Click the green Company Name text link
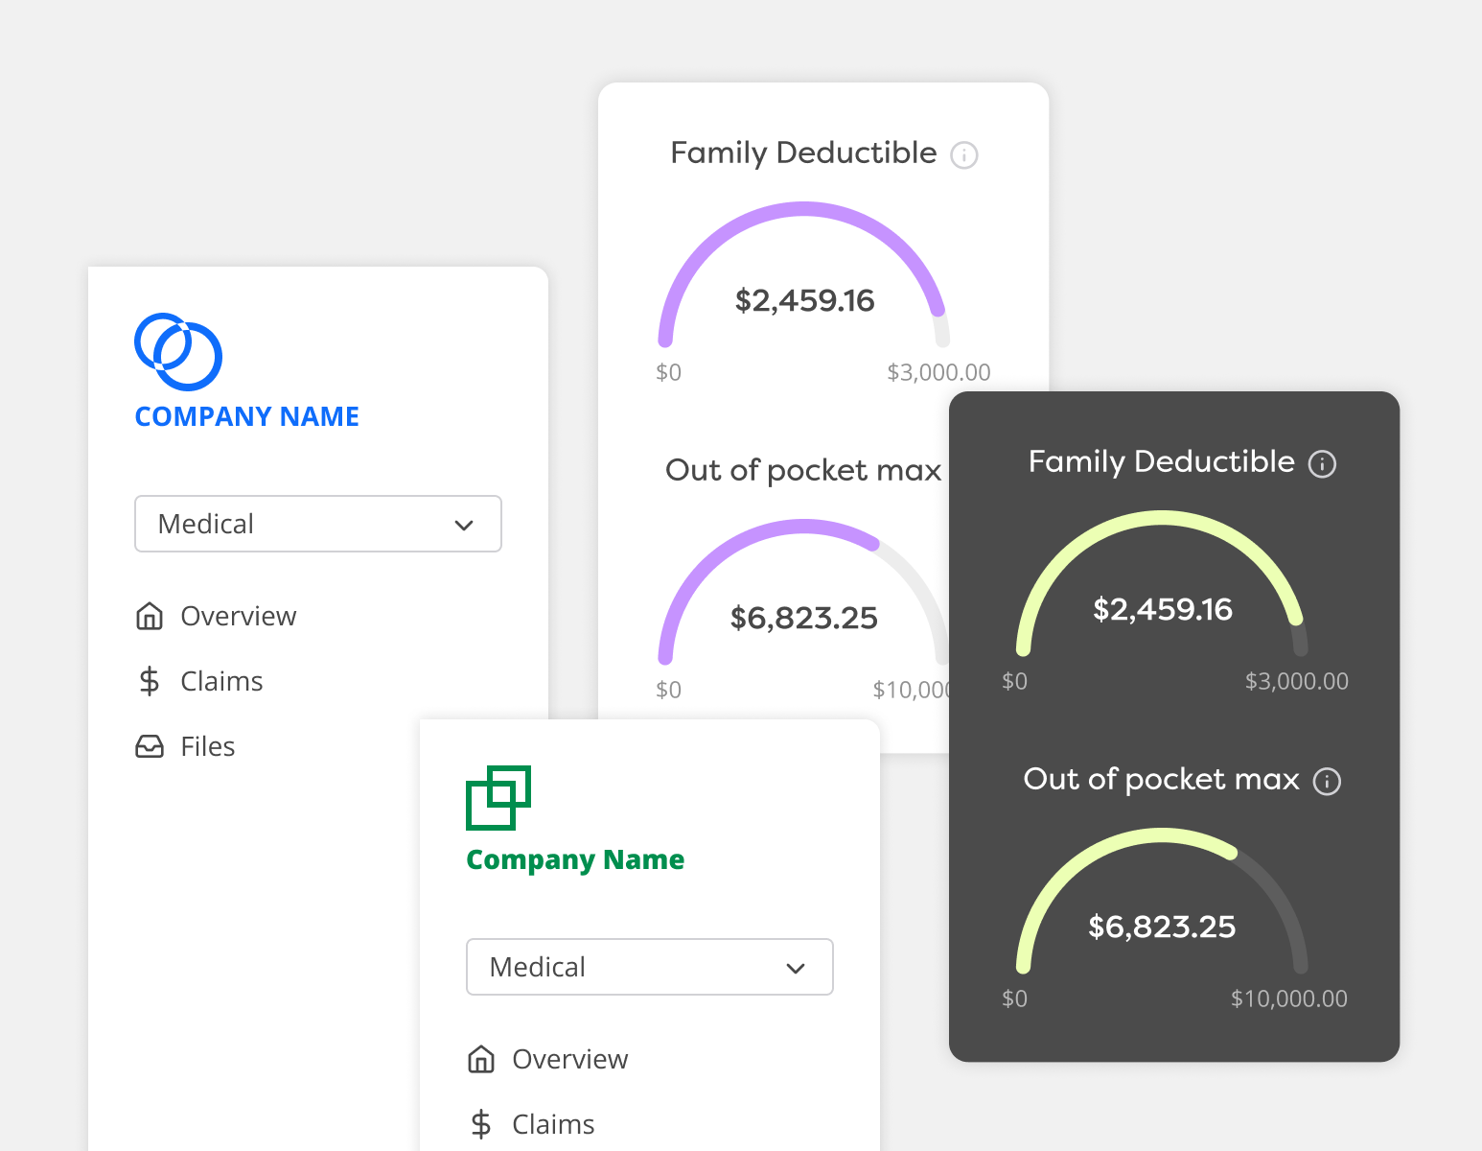This screenshot has width=1482, height=1151. pos(575,859)
